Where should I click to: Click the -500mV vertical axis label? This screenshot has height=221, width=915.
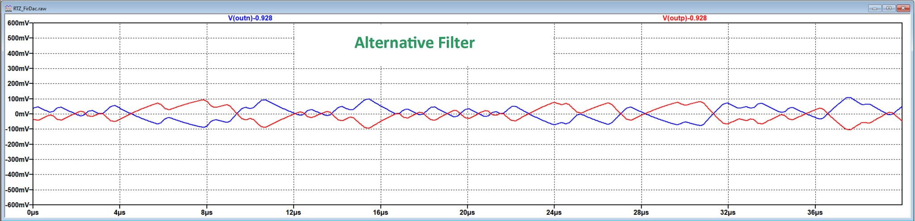coord(17,190)
